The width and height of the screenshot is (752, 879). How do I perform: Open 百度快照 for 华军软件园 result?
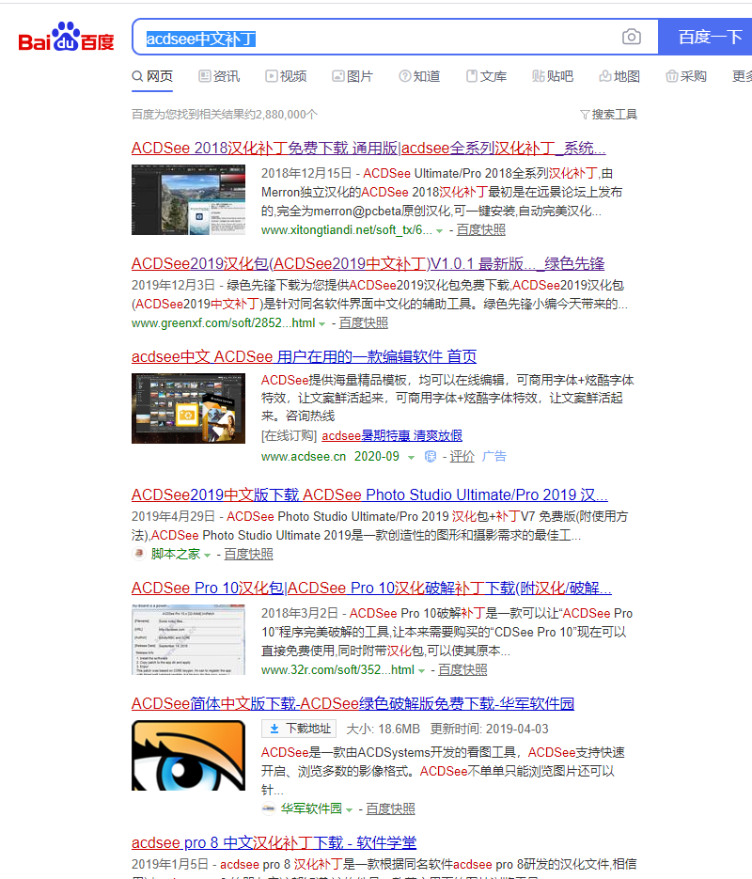coord(390,808)
